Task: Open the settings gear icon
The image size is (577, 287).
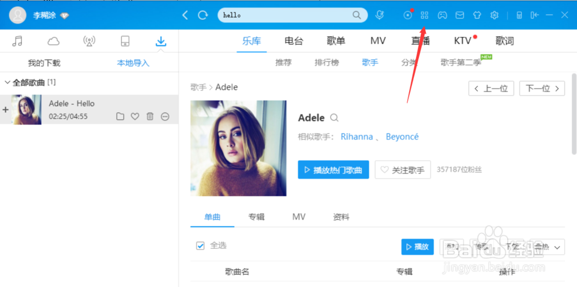Action: pyautogui.click(x=494, y=15)
